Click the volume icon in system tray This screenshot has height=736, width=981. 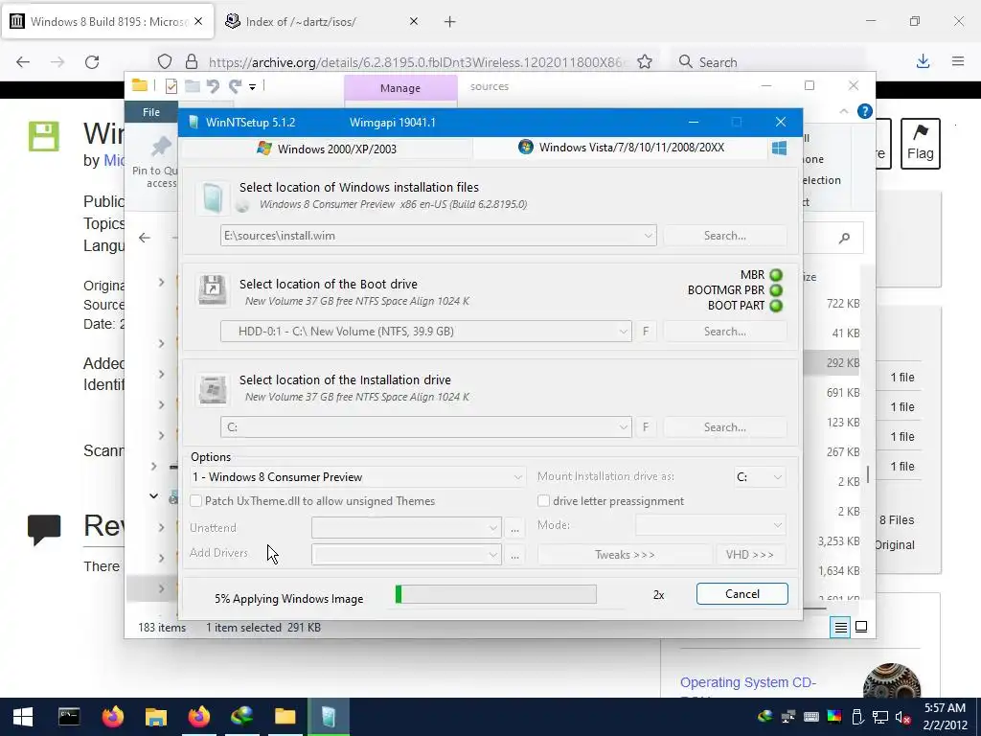[x=902, y=717]
